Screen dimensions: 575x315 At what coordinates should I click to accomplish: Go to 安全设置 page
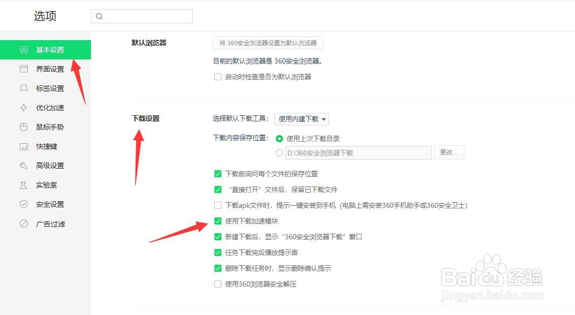click(x=46, y=204)
